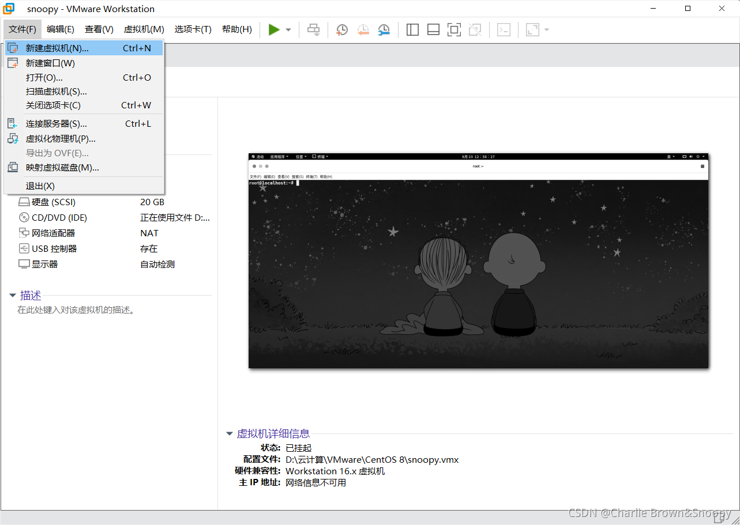Click the USB controller icon

[x=24, y=249]
